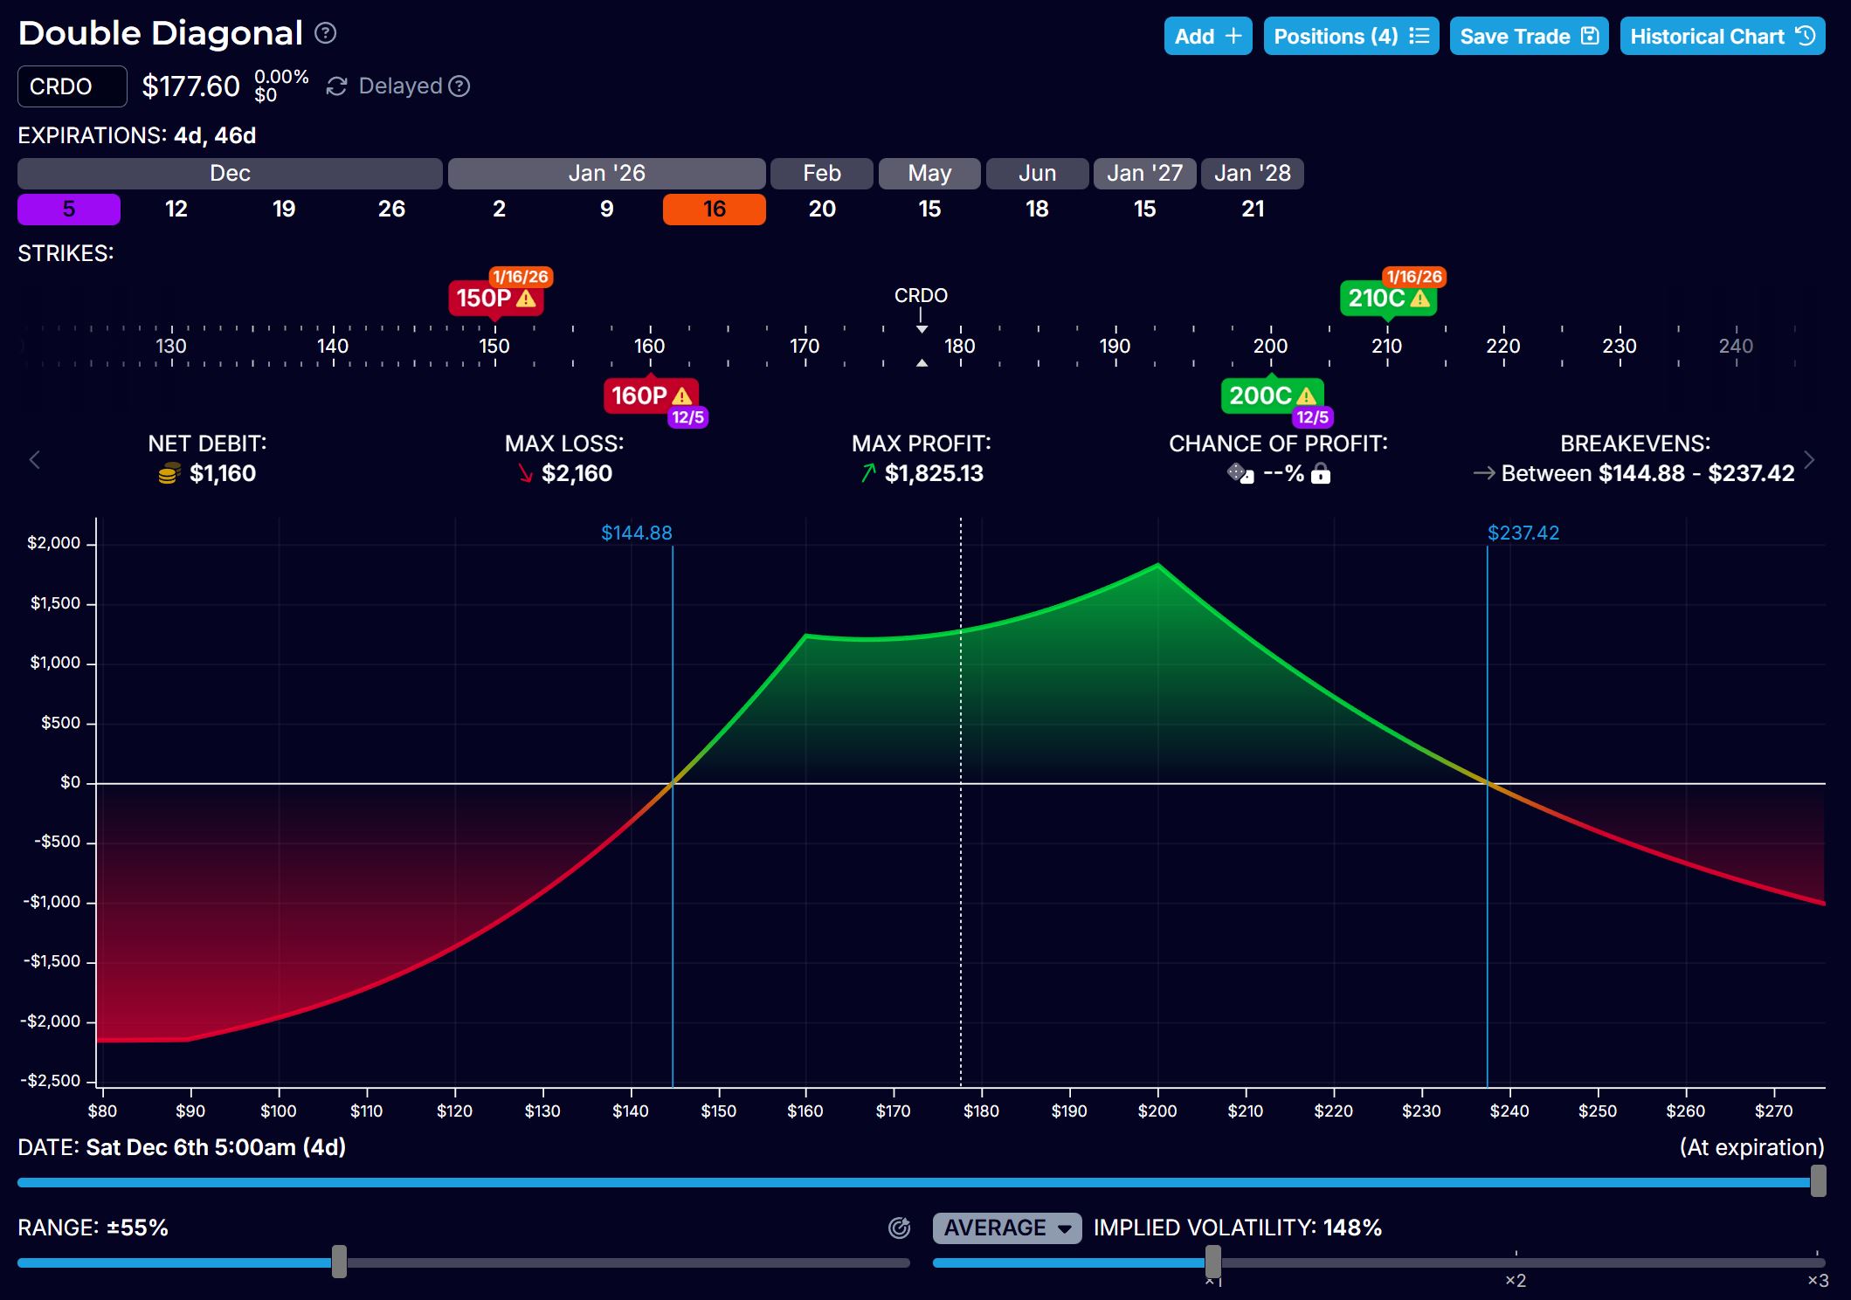Click the target icon beside Average dropdown

(899, 1228)
